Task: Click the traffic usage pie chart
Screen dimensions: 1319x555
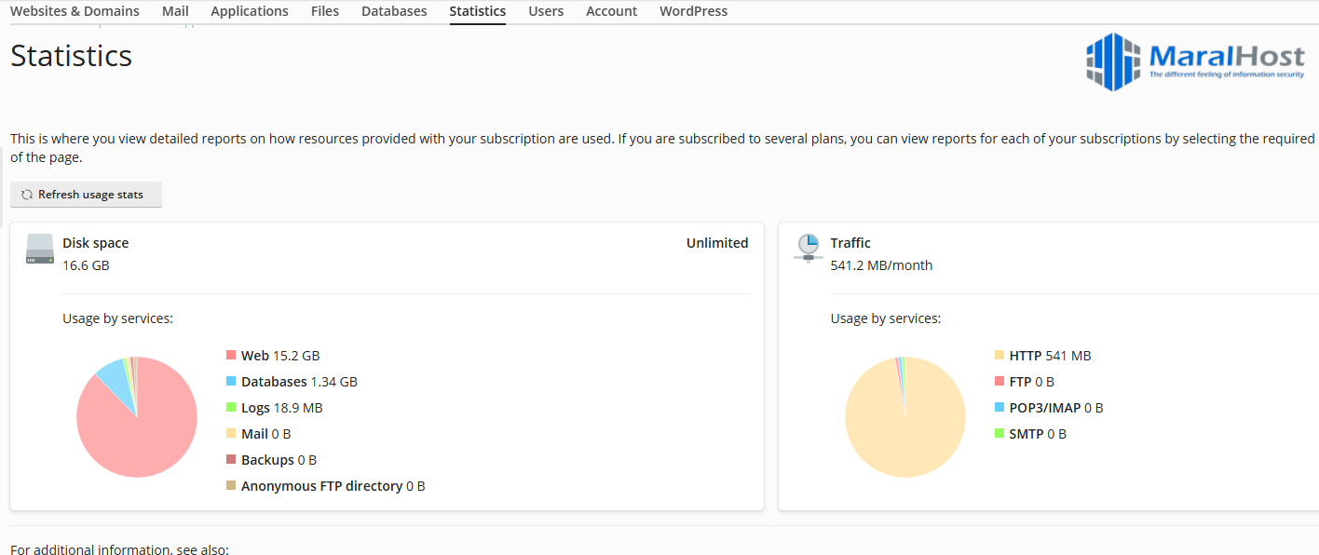Action: tap(904, 417)
